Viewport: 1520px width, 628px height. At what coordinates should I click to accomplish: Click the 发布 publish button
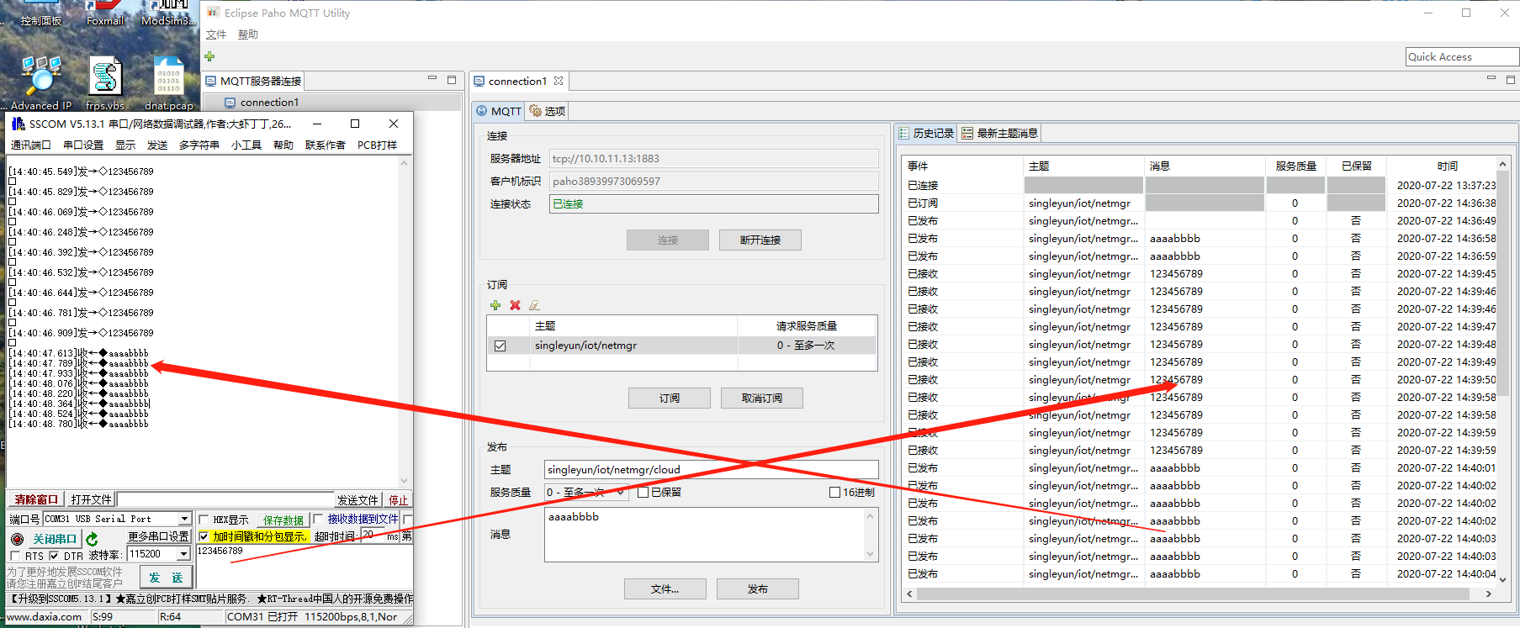pos(757,589)
